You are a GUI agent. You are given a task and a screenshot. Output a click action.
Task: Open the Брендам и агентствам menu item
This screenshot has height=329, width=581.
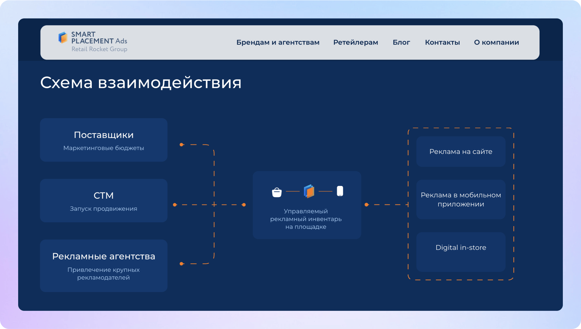[x=277, y=42]
